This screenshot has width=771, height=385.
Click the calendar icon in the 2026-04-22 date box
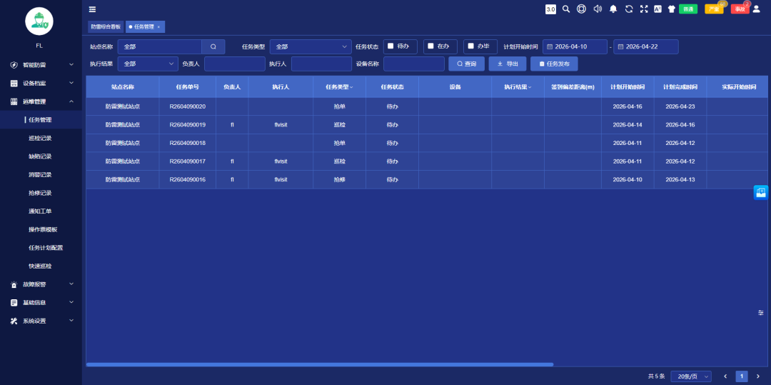tap(620, 46)
